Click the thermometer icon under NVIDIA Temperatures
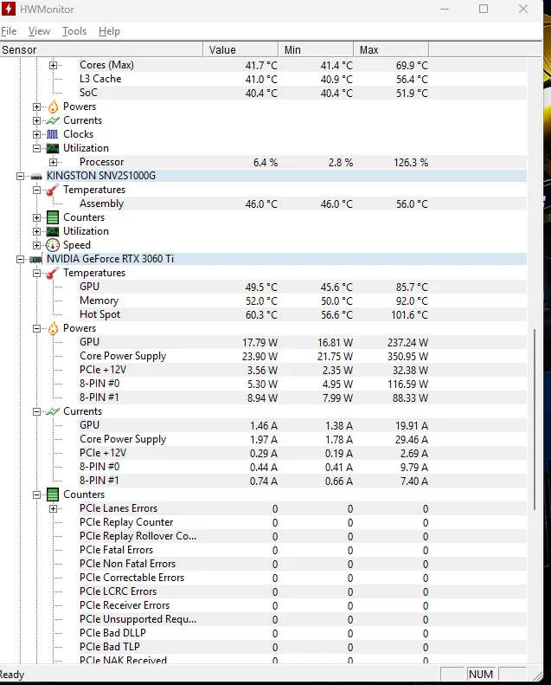Image resolution: width=551 pixels, height=685 pixels. click(53, 273)
